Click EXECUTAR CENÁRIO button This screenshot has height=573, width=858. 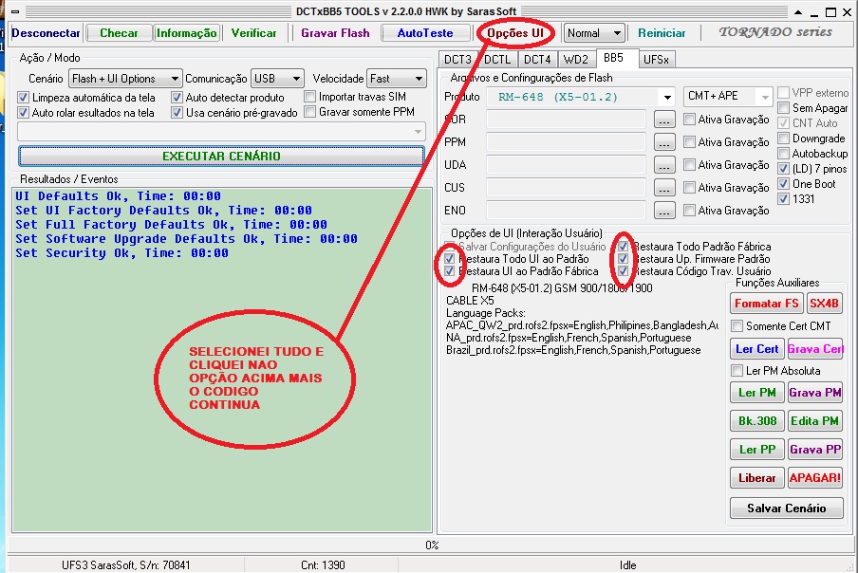[x=221, y=156]
